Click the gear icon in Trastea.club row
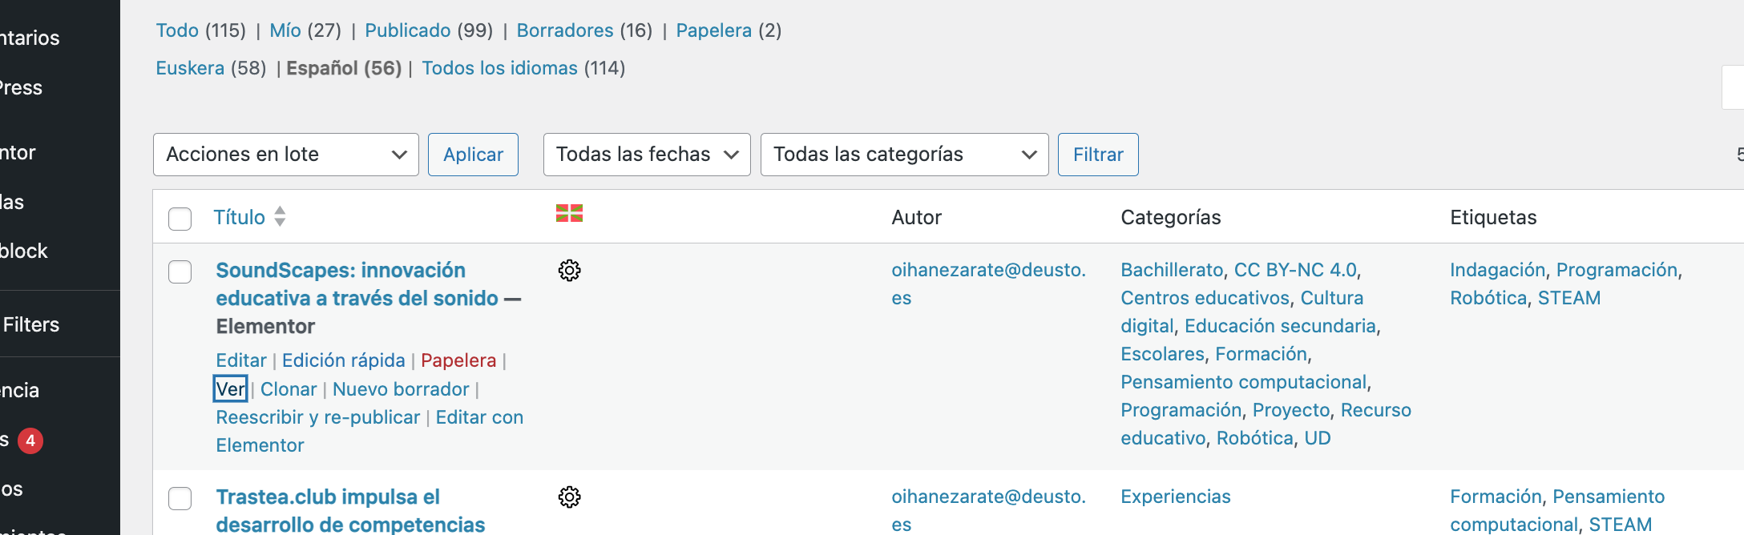1744x535 pixels. (569, 497)
